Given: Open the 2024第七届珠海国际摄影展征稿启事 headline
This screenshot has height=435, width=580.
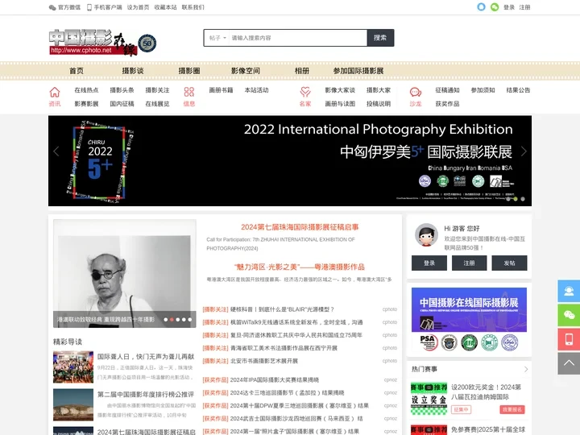Looking at the screenshot, I should pyautogui.click(x=300, y=227).
